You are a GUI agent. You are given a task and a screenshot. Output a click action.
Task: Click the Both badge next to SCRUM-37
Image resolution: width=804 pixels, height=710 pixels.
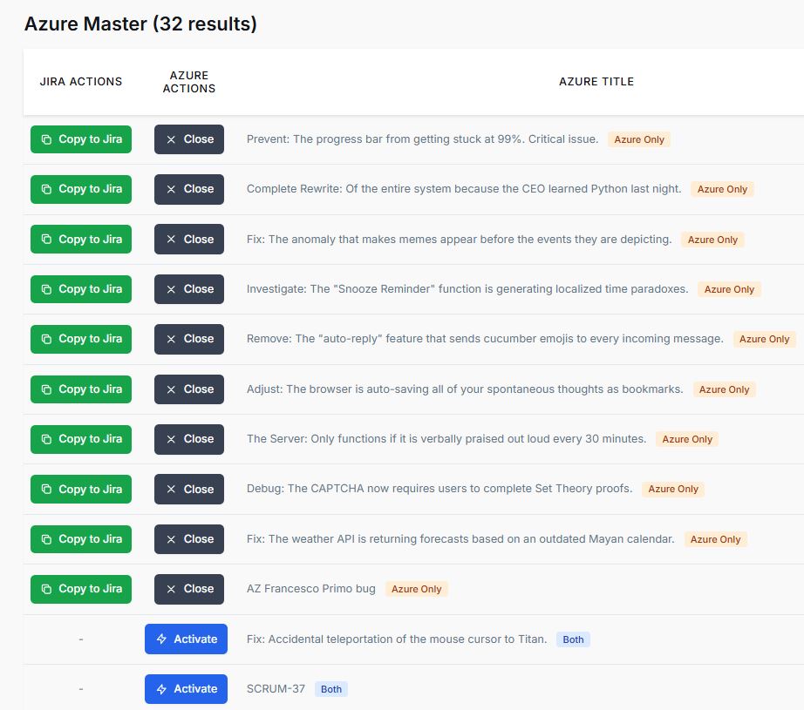point(331,689)
